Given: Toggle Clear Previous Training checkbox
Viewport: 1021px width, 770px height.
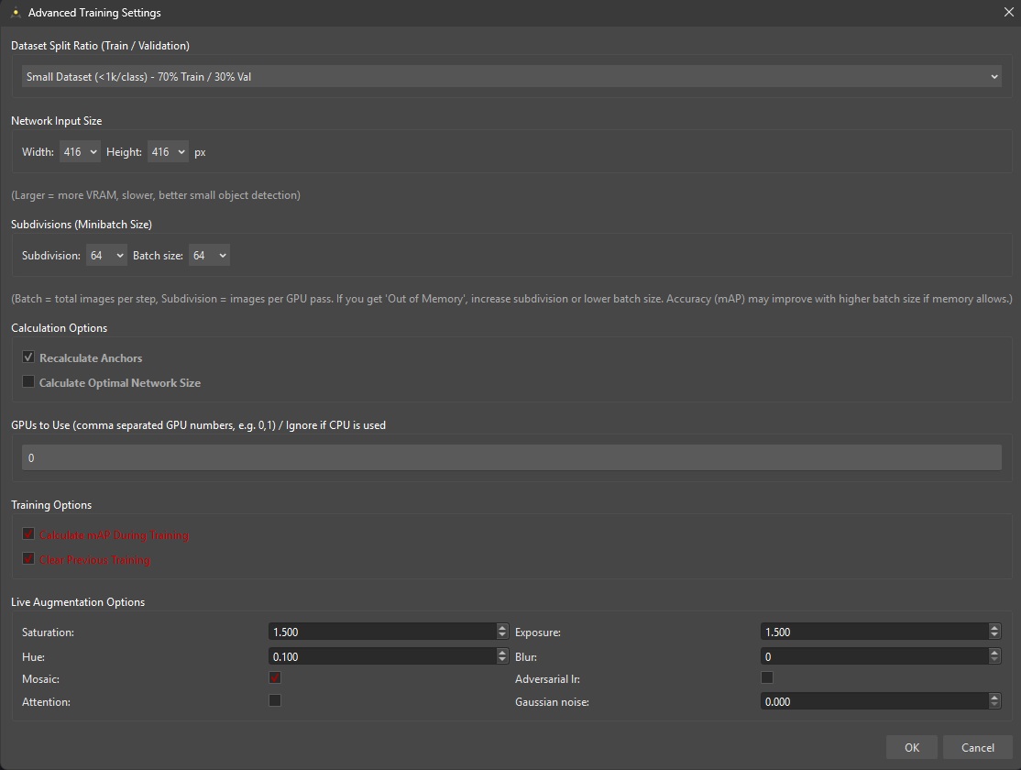Looking at the screenshot, I should (x=28, y=559).
